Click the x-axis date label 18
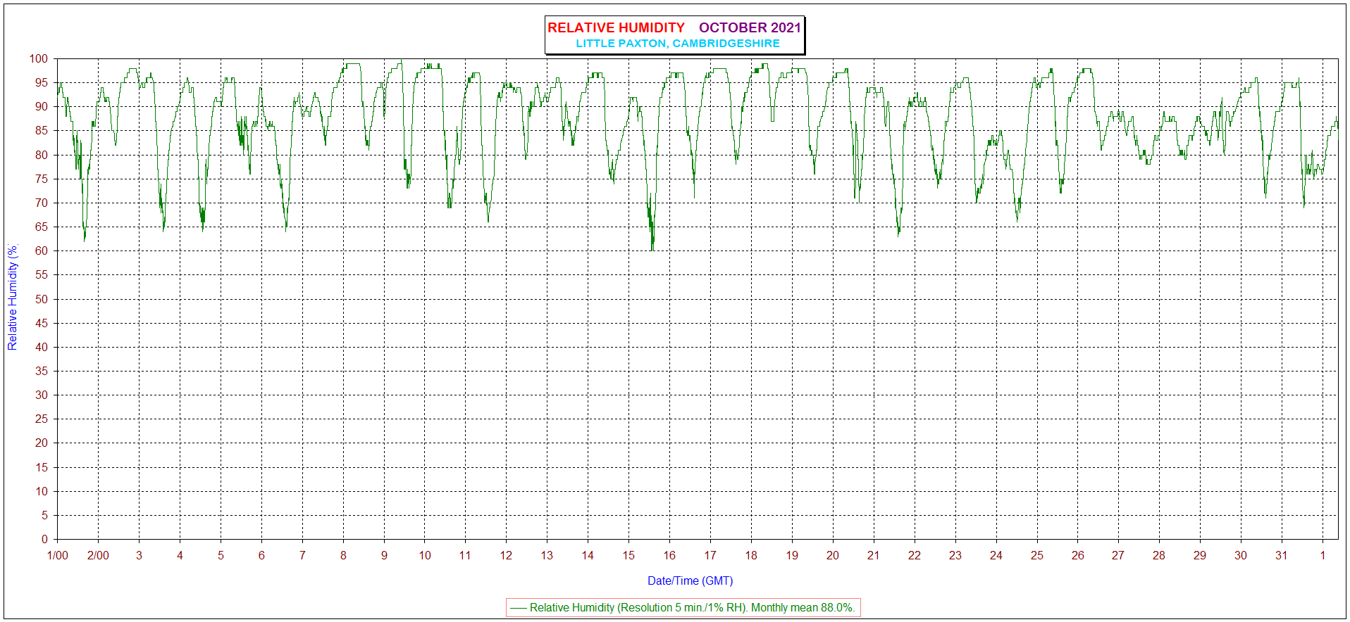The width and height of the screenshot is (1350, 622). coord(751,555)
